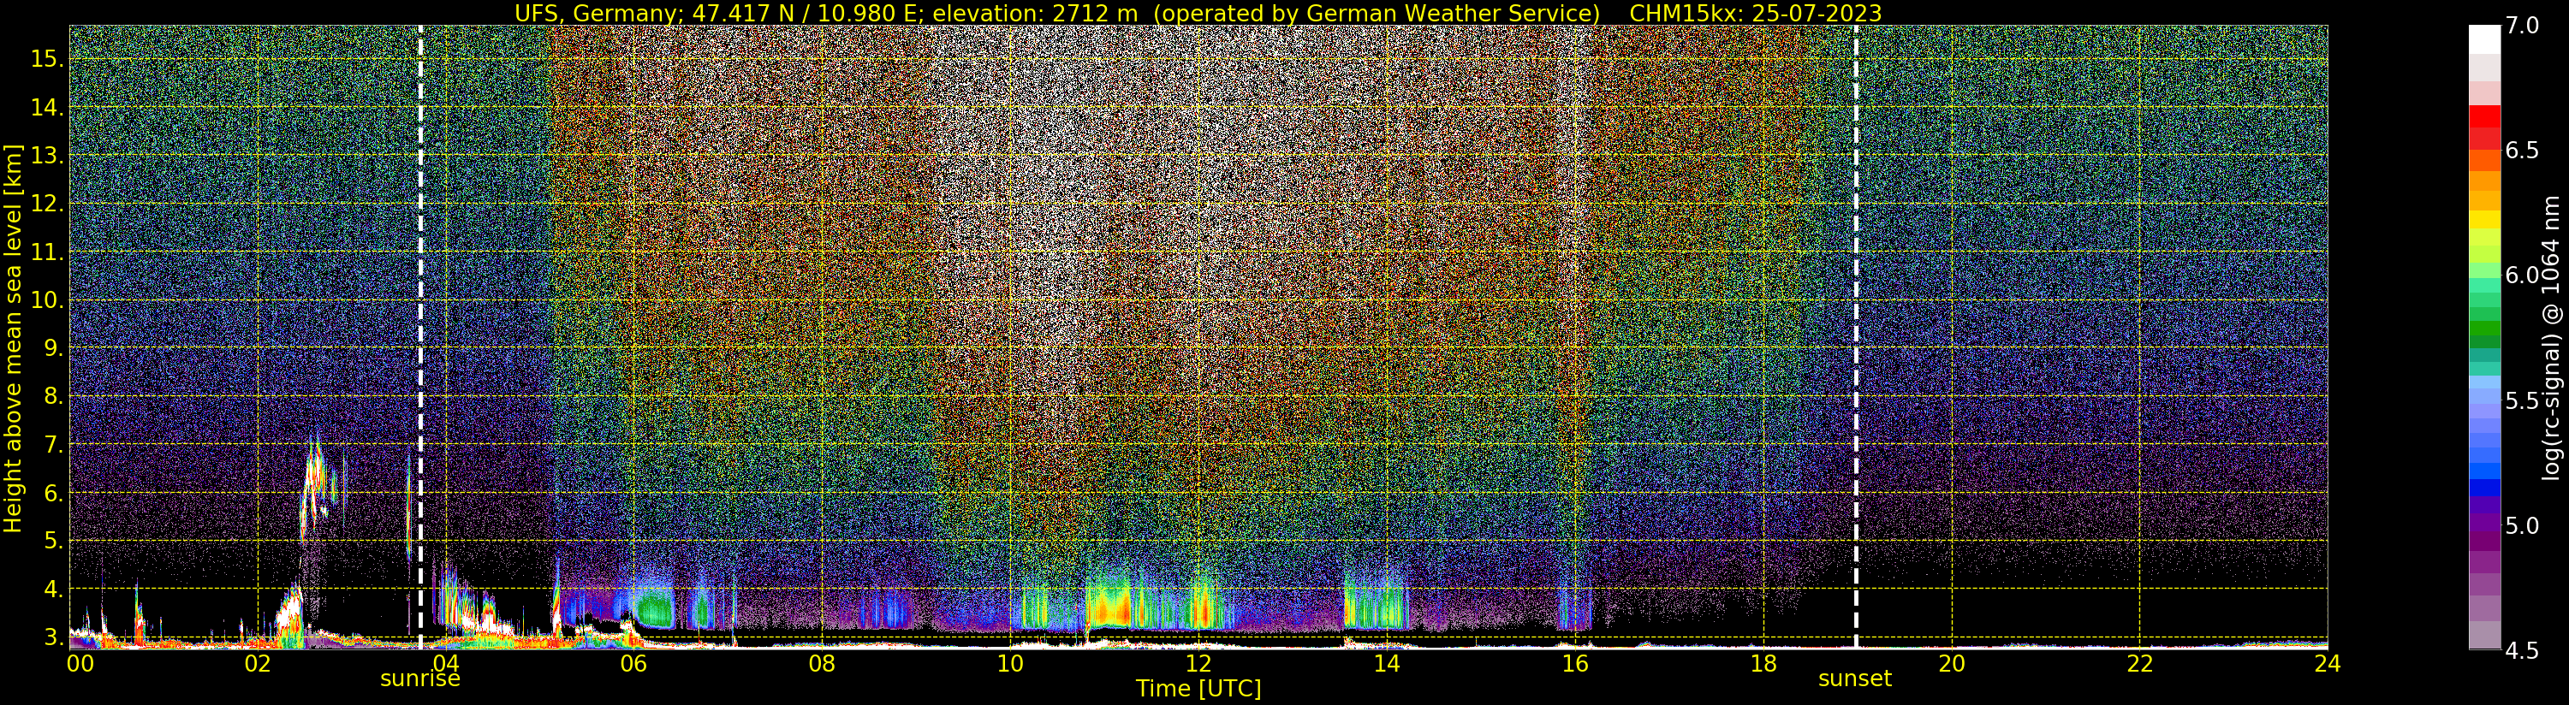Click the colorbar tick value 7.0
The image size is (2569, 705).
(2521, 26)
